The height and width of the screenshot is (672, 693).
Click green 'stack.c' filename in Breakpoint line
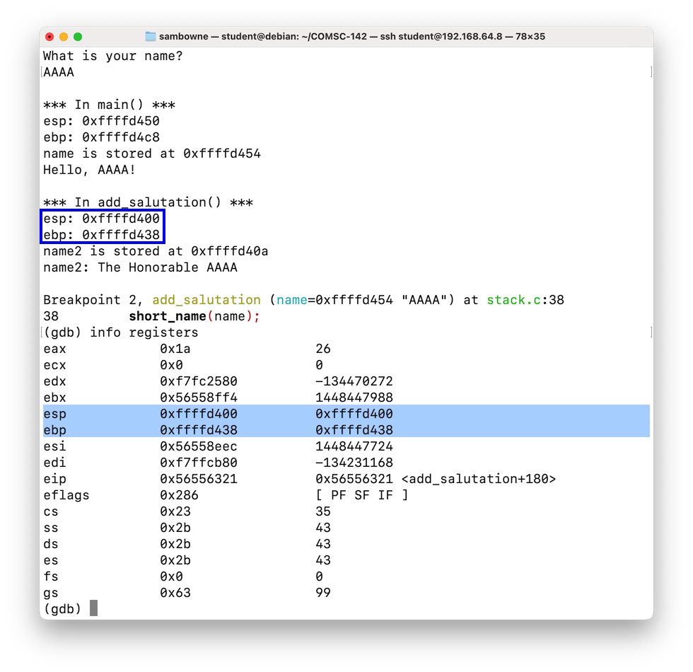click(513, 300)
